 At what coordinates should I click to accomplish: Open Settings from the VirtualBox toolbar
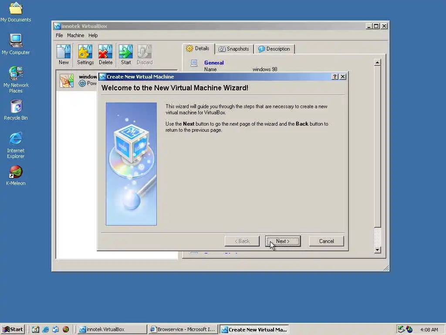point(85,55)
